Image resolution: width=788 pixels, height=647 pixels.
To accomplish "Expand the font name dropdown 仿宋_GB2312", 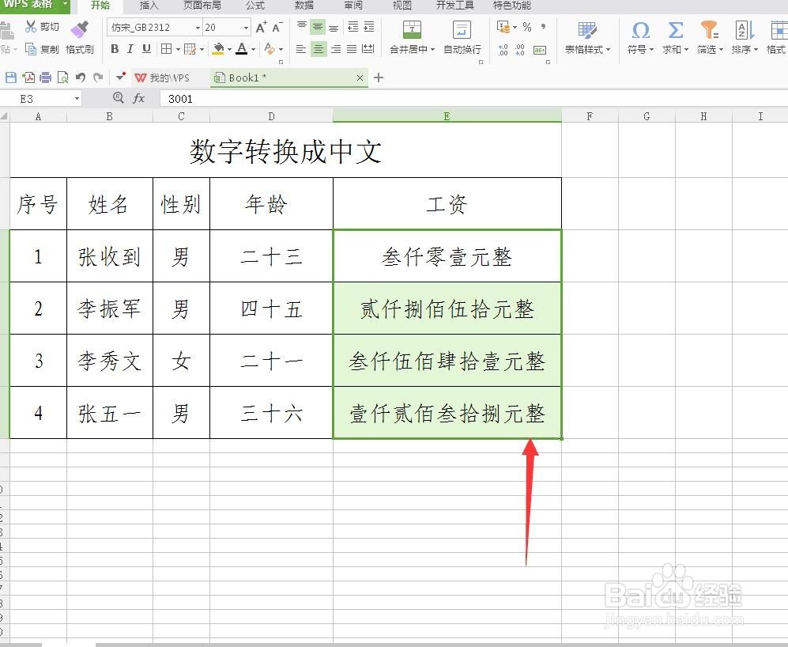I will pos(197,29).
